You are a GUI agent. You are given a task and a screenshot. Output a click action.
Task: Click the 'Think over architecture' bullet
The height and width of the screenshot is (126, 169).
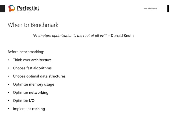tap(32, 60)
